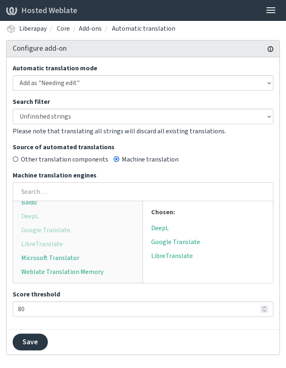This screenshot has height=368, width=286.
Task: Open the Core component breadcrumb
Action: pyautogui.click(x=63, y=28)
